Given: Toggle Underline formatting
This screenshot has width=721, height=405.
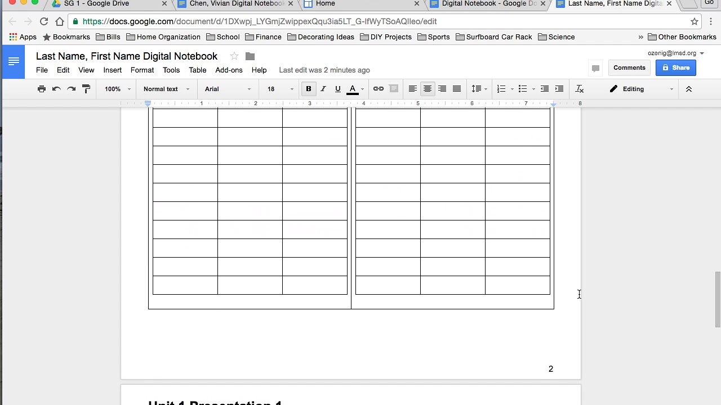Looking at the screenshot, I should [338, 89].
